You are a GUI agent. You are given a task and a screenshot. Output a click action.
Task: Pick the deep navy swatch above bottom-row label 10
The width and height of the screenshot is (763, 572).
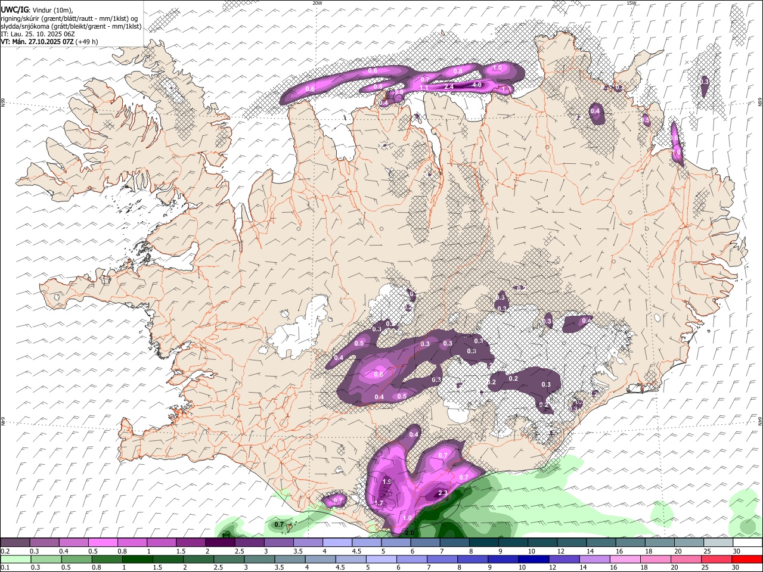[534, 559]
